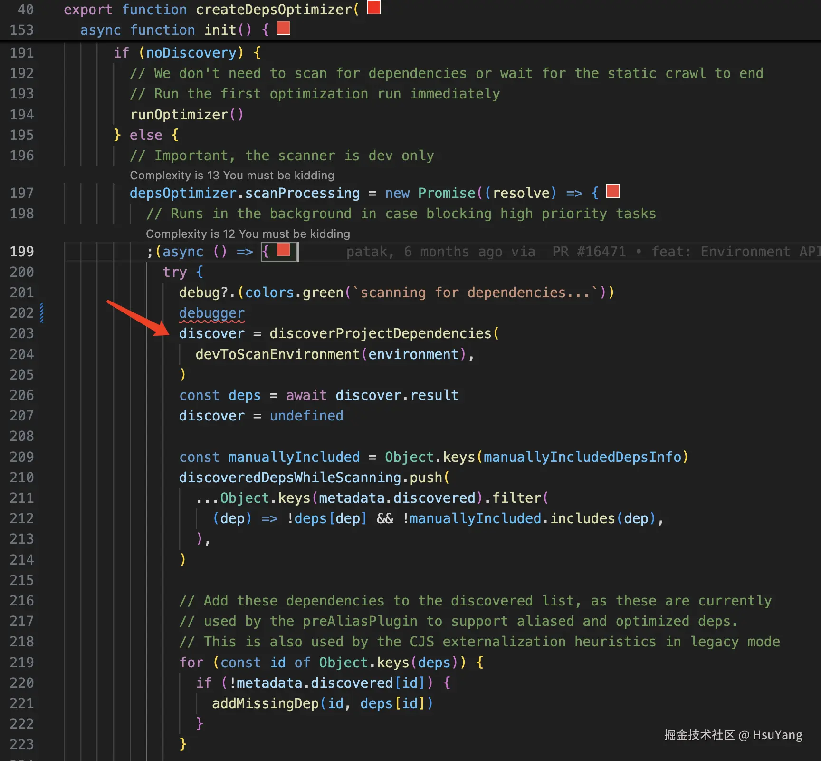Click discover.result after await
This screenshot has width=821, height=761.
pos(397,395)
